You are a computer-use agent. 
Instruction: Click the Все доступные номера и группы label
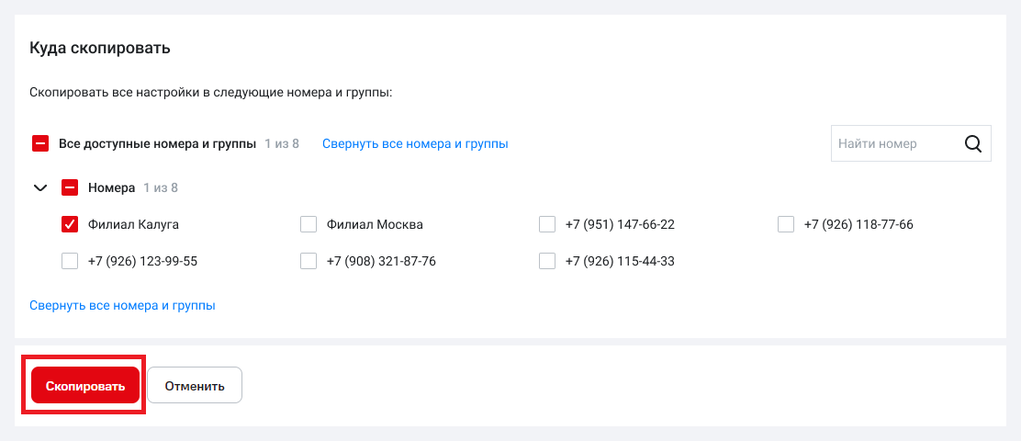pos(157,143)
